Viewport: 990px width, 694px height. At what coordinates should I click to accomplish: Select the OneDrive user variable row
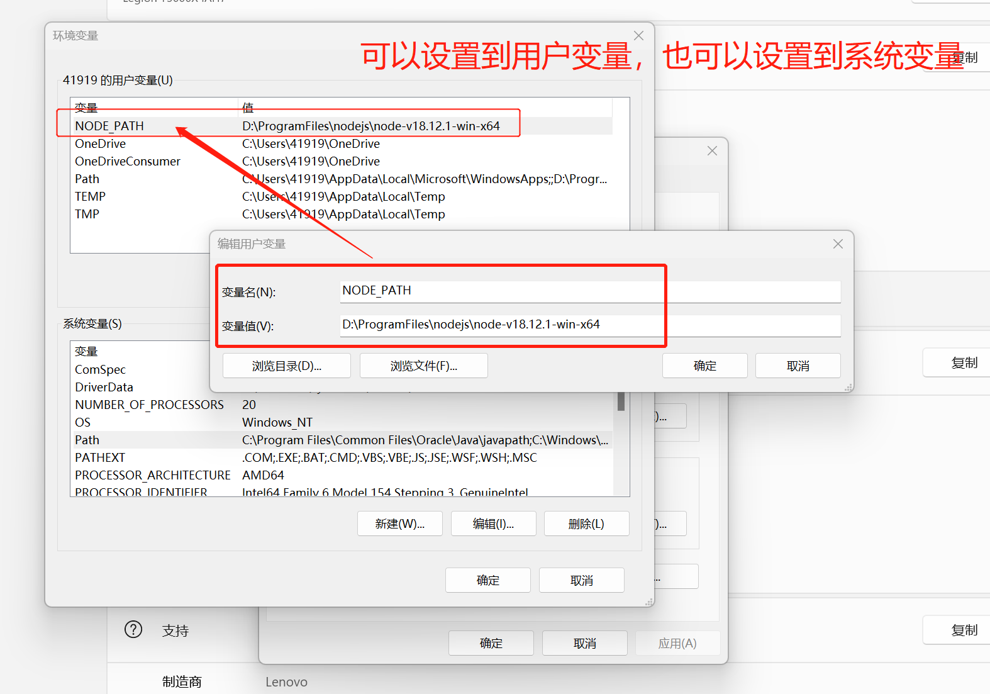tap(343, 143)
